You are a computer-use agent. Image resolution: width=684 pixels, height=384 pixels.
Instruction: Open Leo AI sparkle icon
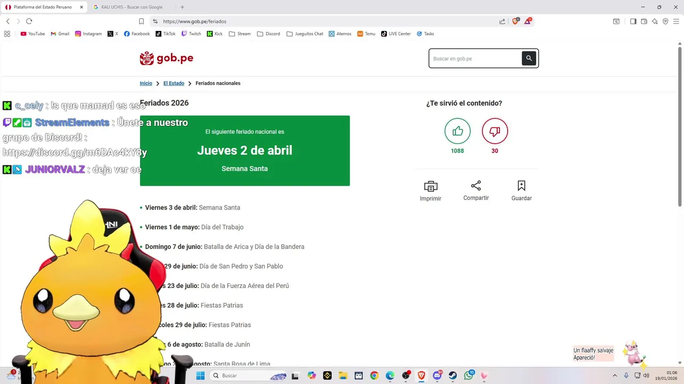pos(655,21)
